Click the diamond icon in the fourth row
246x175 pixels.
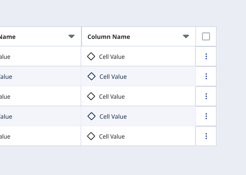tap(91, 116)
